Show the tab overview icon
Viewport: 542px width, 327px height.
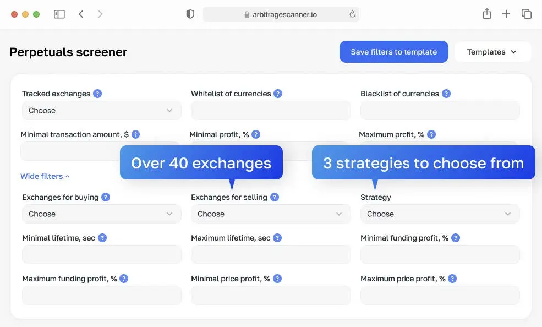coord(527,14)
